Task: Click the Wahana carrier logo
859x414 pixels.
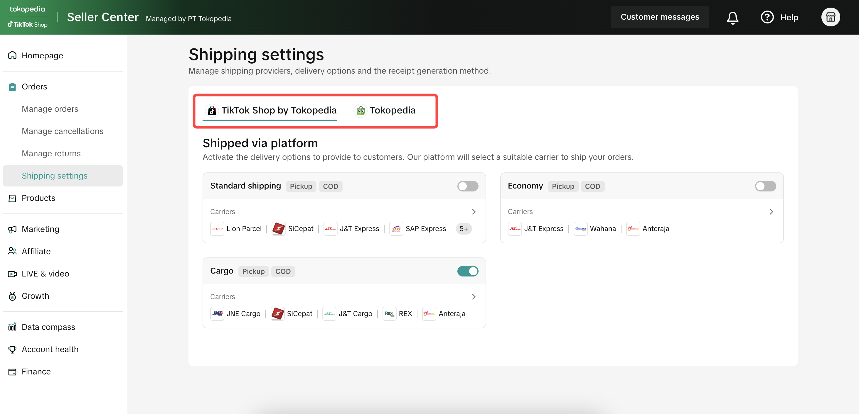Action: pyautogui.click(x=580, y=228)
